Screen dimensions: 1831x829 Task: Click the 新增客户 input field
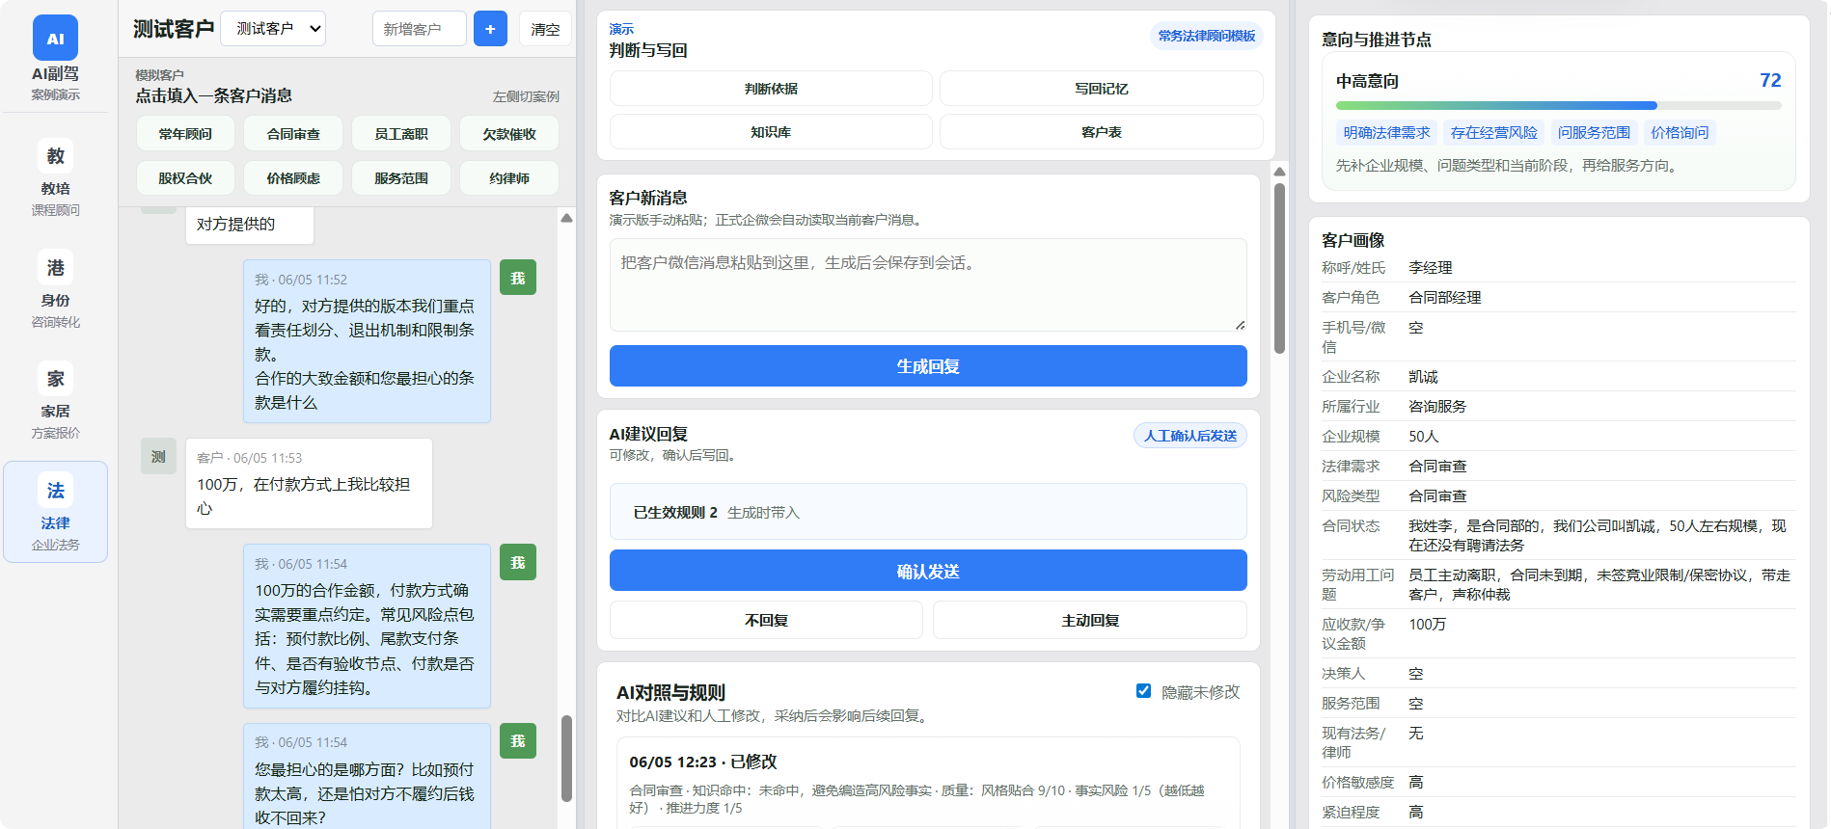(x=420, y=29)
